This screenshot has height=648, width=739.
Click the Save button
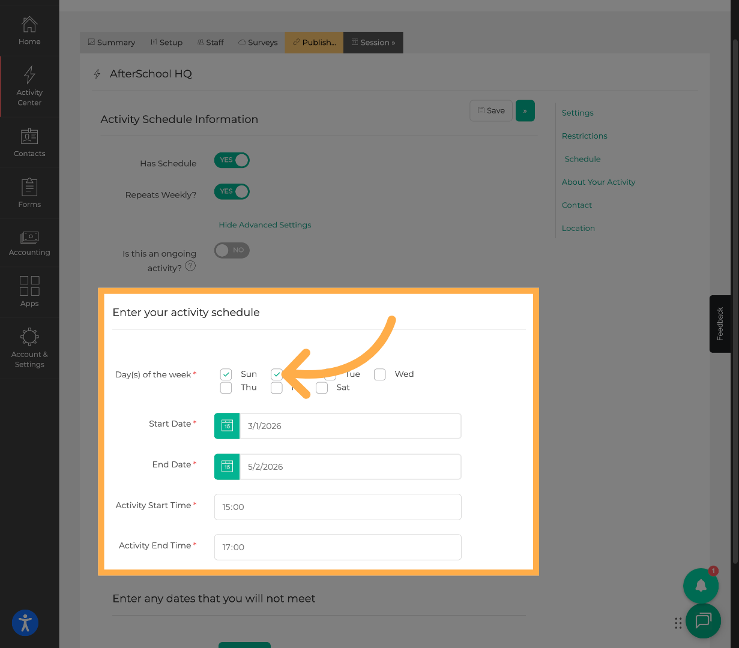pos(491,110)
